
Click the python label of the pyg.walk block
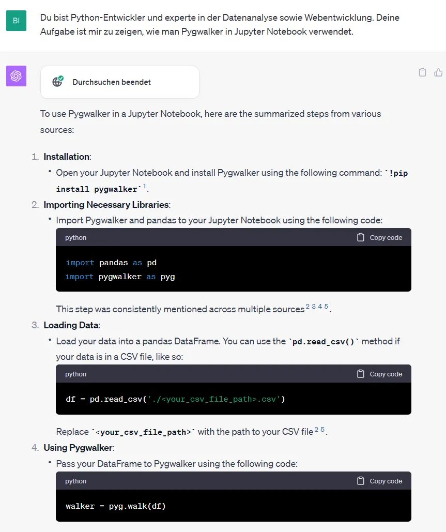click(x=75, y=481)
